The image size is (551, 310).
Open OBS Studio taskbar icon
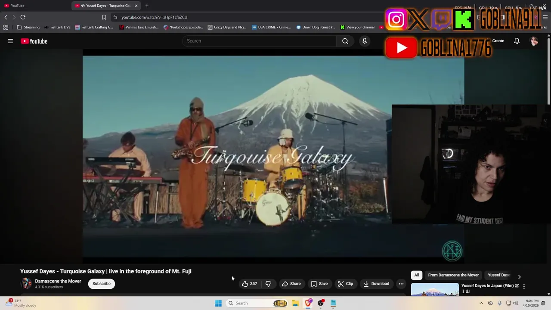(321, 303)
